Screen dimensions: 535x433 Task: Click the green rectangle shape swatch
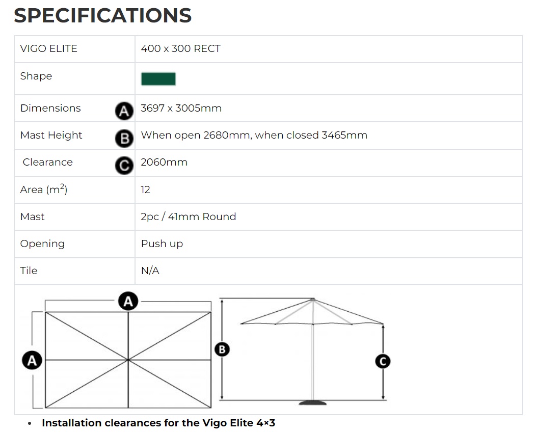point(158,78)
